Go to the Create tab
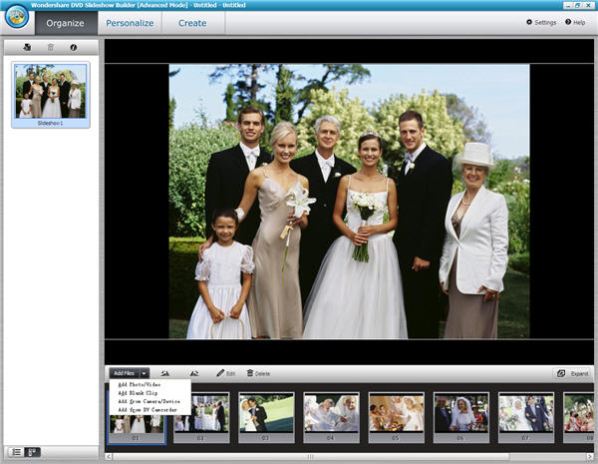The height and width of the screenshot is (464, 598). point(192,23)
